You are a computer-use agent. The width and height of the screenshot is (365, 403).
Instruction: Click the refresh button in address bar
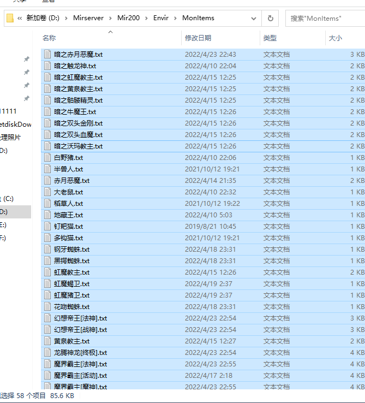click(x=270, y=18)
